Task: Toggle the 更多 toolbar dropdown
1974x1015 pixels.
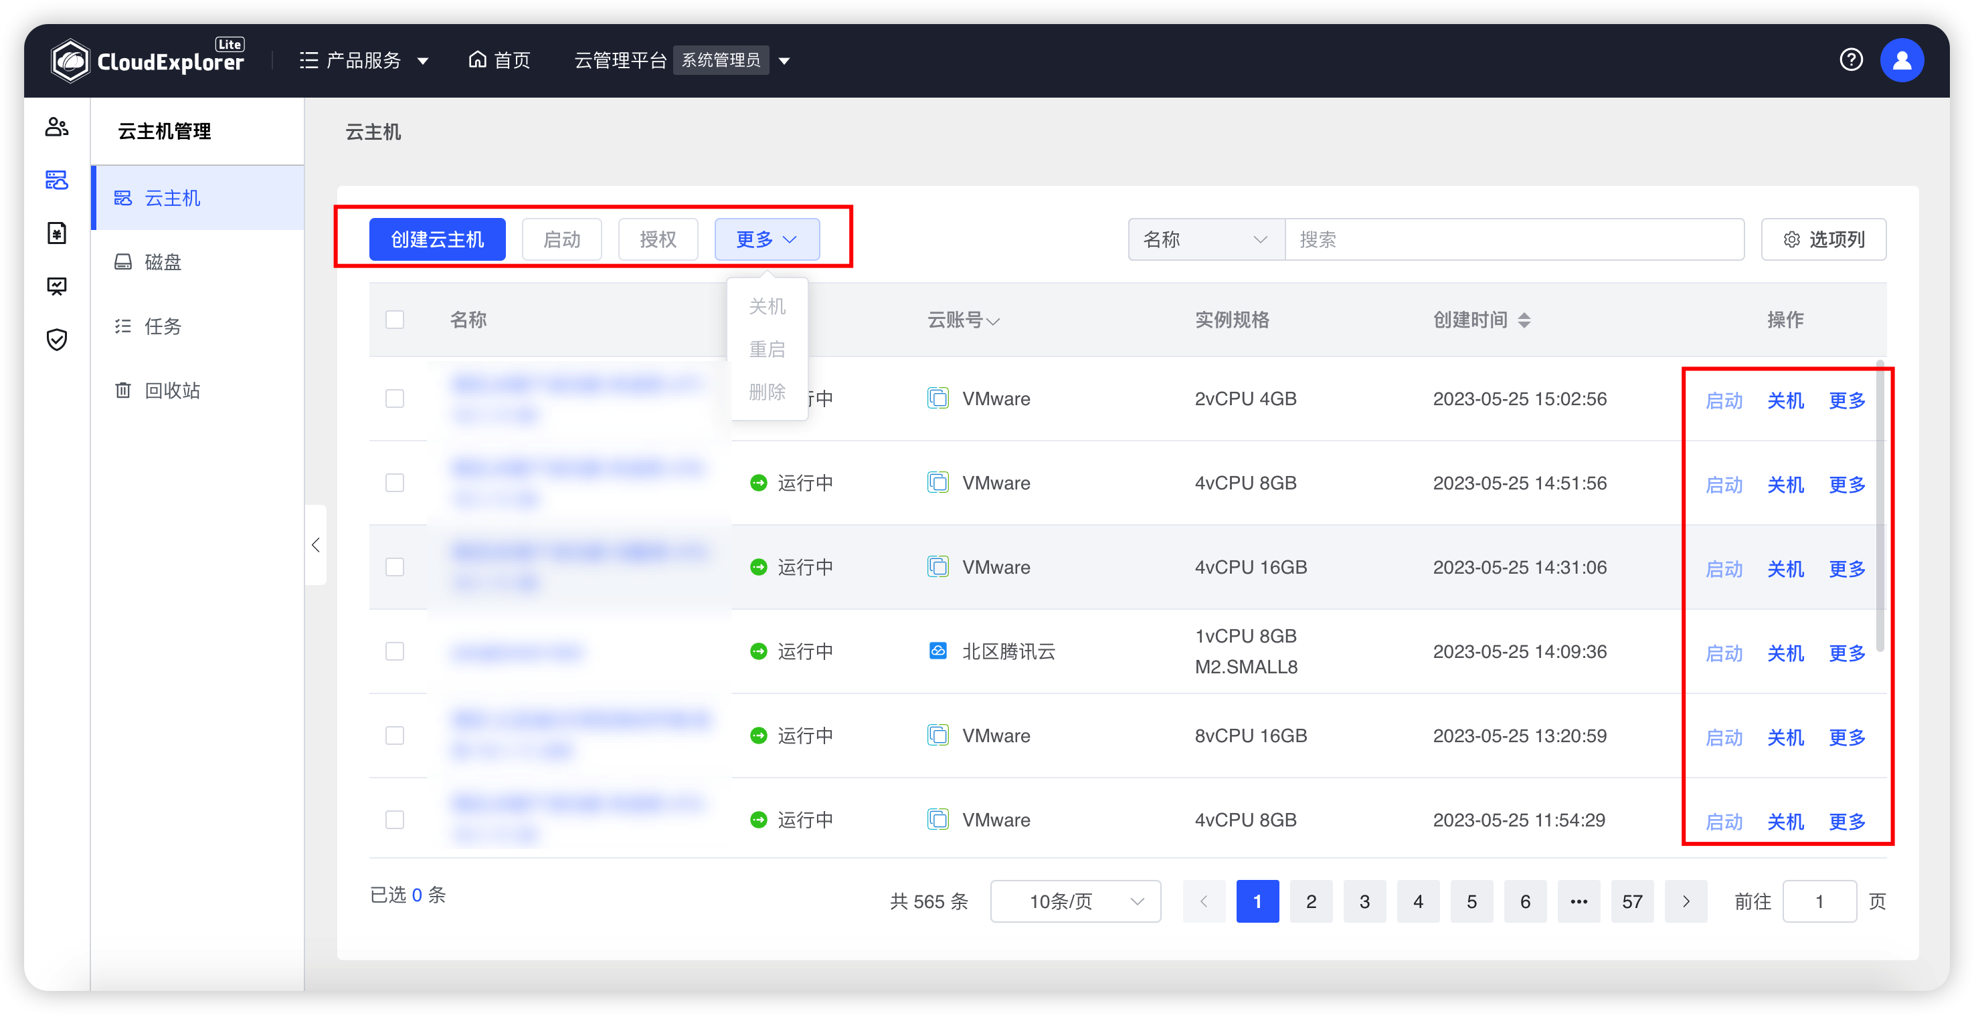Action: click(x=766, y=239)
